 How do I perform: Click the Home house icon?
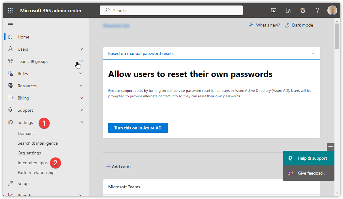point(10,37)
